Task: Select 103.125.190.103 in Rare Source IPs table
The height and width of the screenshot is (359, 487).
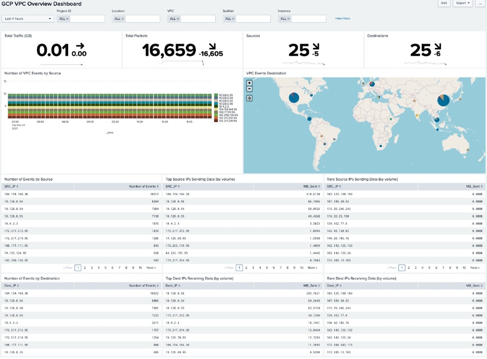Action: click(340, 194)
